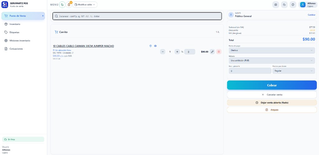
Task: Click the Subtotal (sin IVA) label
Action: pos(236,27)
